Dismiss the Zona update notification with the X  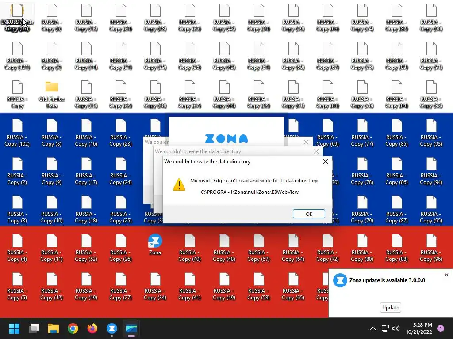(446, 275)
